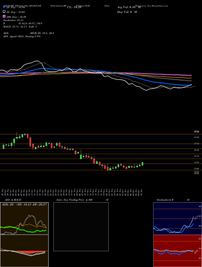Click the ADX line chart panel
Screen dimensions: 202x267
coord(24,218)
